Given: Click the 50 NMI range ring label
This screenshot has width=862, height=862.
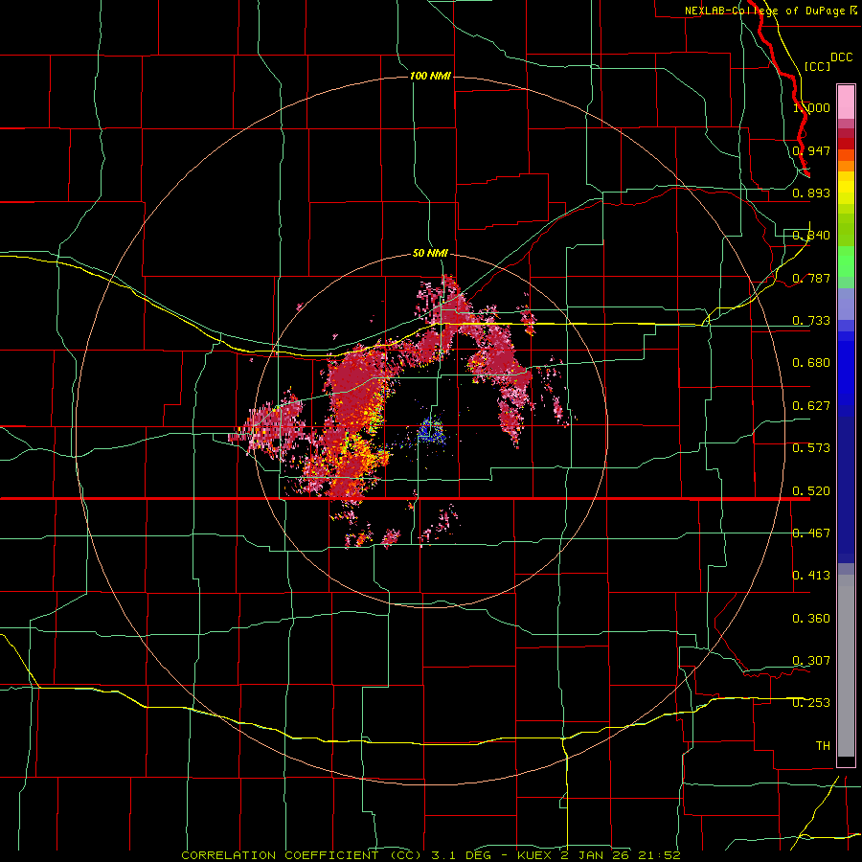Looking at the screenshot, I should pos(430,253).
